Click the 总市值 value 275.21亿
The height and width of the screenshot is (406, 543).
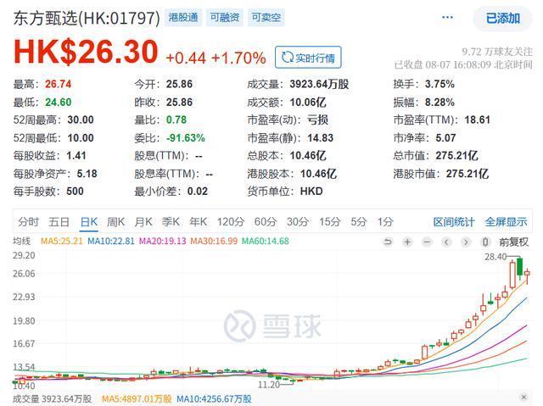pyautogui.click(x=456, y=156)
